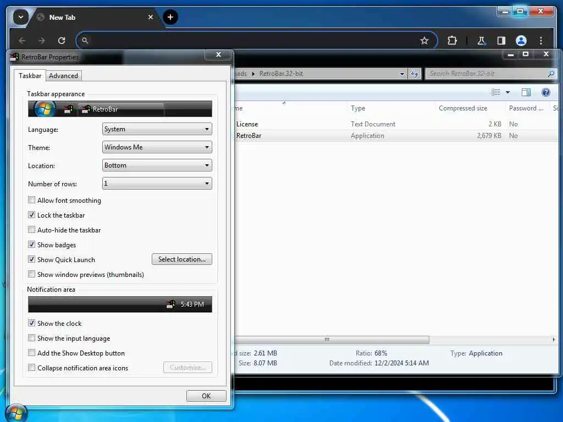Click the search magnifier in Explorer search box
The height and width of the screenshot is (422, 563).
pos(551,74)
